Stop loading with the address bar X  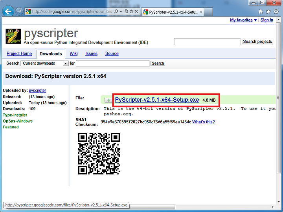click(136, 11)
